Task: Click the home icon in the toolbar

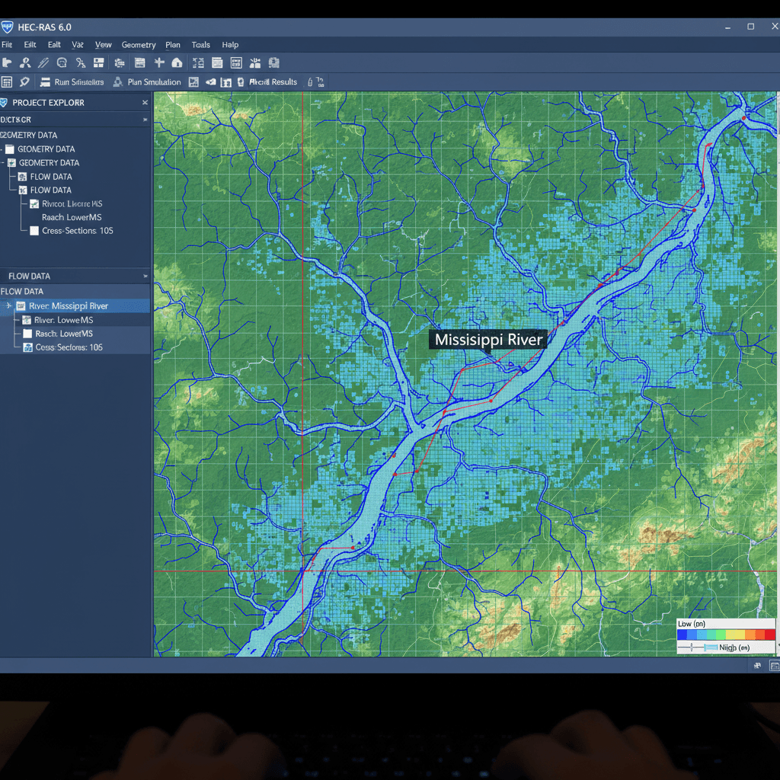Action: pyautogui.click(x=177, y=62)
